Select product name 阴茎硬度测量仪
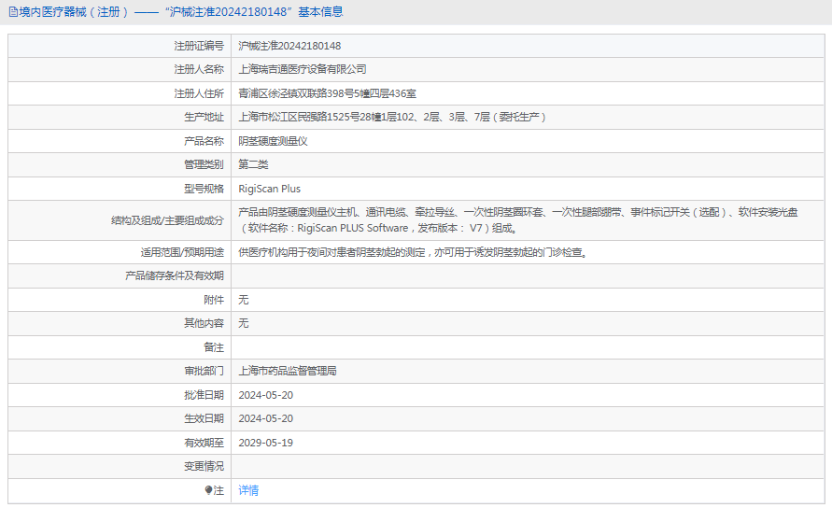 (x=273, y=141)
